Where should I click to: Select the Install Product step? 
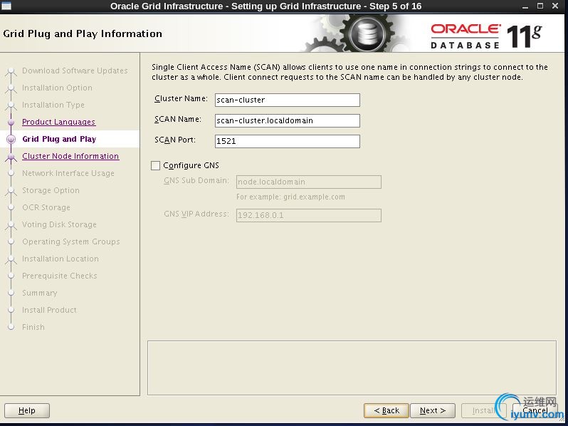tap(49, 310)
